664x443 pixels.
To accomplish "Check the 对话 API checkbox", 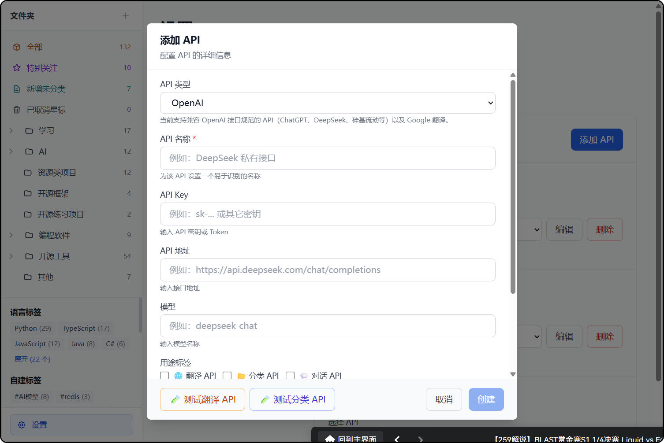I will pyautogui.click(x=290, y=375).
